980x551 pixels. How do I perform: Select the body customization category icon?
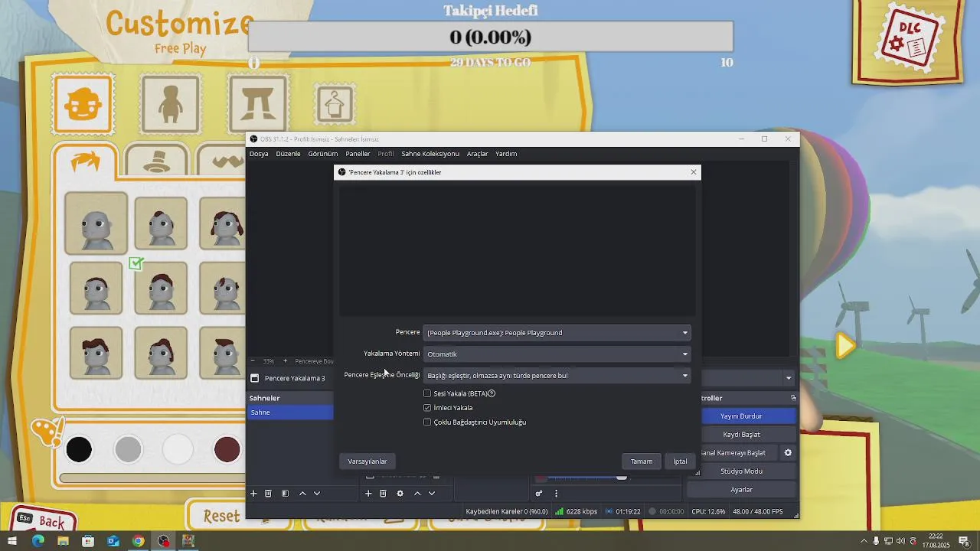coord(170,104)
